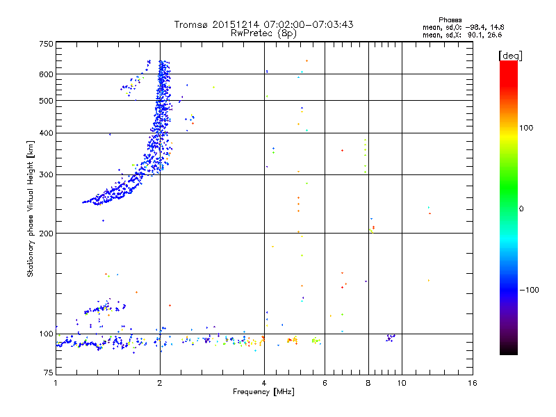Click the x-axis tick '4'
The image size is (556, 417).
tap(264, 383)
